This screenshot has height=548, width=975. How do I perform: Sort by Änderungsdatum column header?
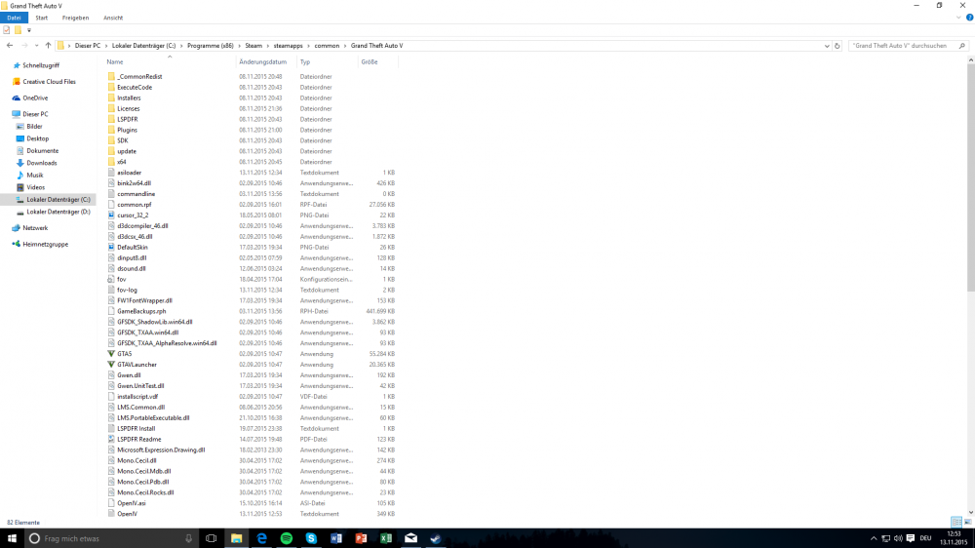262,61
